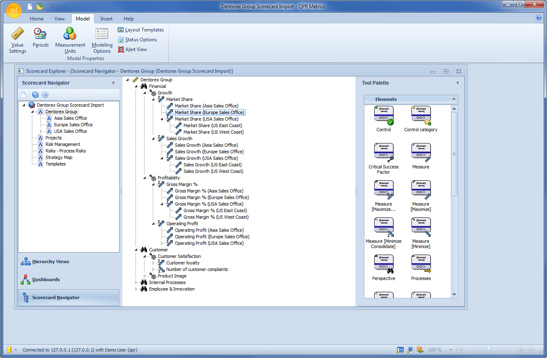Select Strategy Map in Scorecard Navigator
The height and width of the screenshot is (358, 547).
59,157
